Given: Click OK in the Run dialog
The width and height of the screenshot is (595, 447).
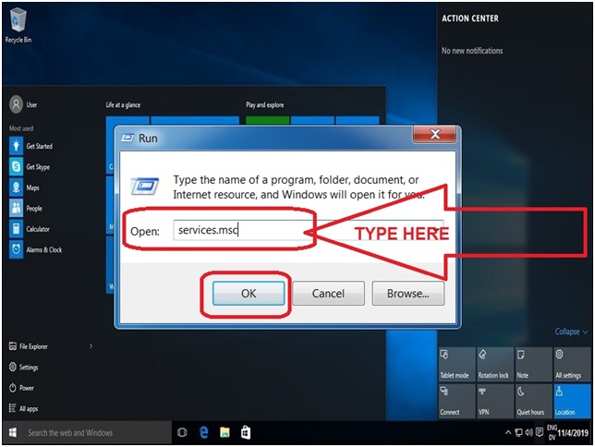Looking at the screenshot, I should 249,294.
